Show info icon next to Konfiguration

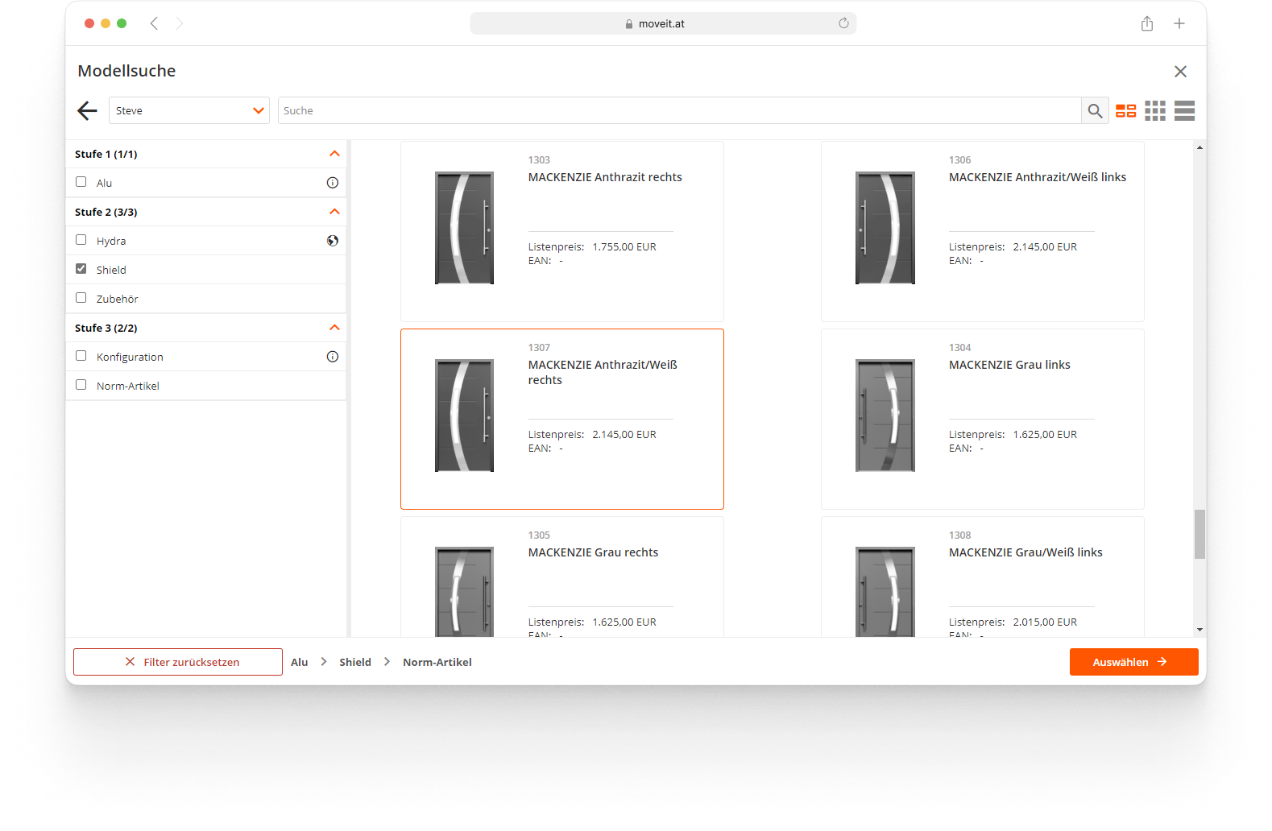332,357
